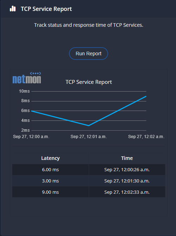
Task: Click the Sep 27, 12:02 a.m. axis label
Action: coord(146,137)
